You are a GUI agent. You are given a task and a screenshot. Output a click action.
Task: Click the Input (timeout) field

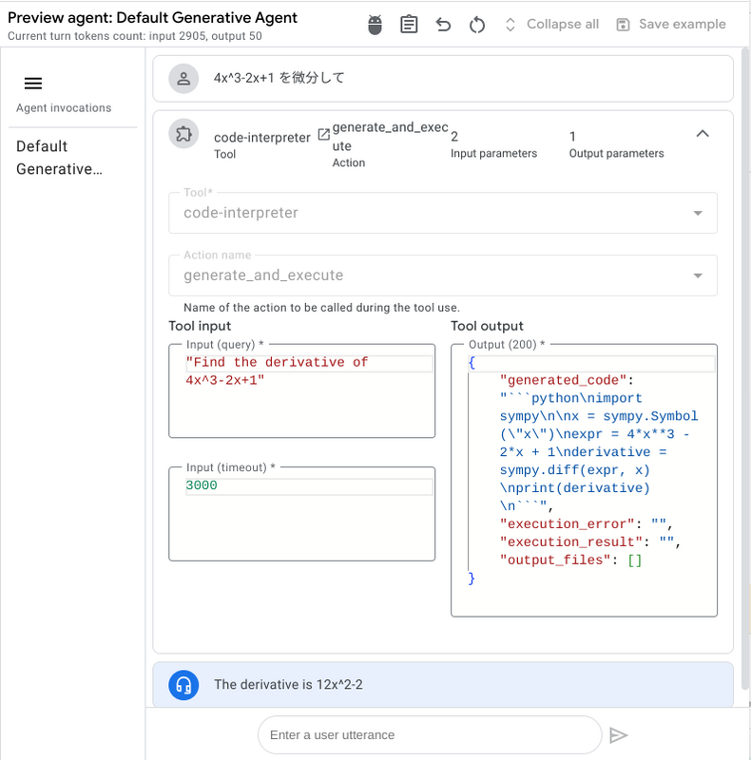pos(301,514)
